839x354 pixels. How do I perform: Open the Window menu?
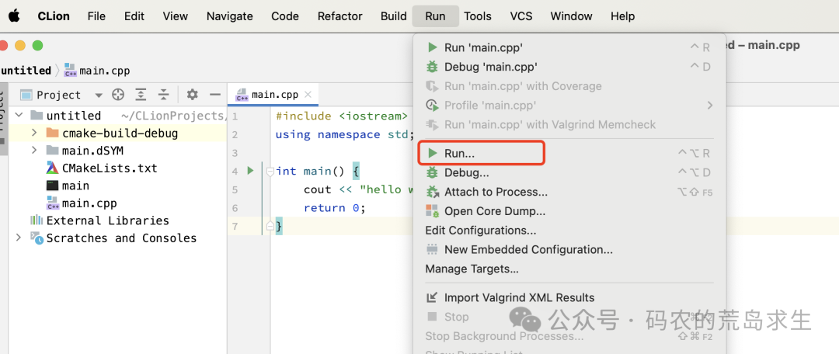point(572,16)
